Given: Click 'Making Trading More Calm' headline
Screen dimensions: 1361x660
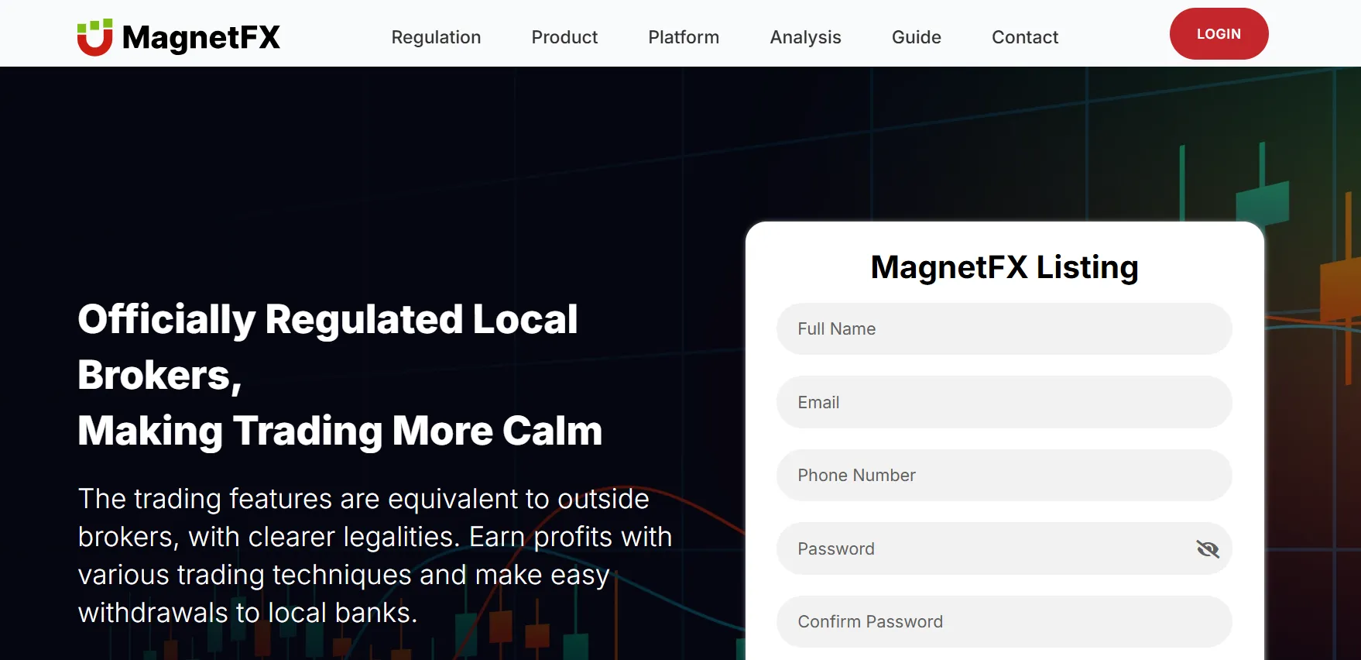Looking at the screenshot, I should pyautogui.click(x=340, y=431).
